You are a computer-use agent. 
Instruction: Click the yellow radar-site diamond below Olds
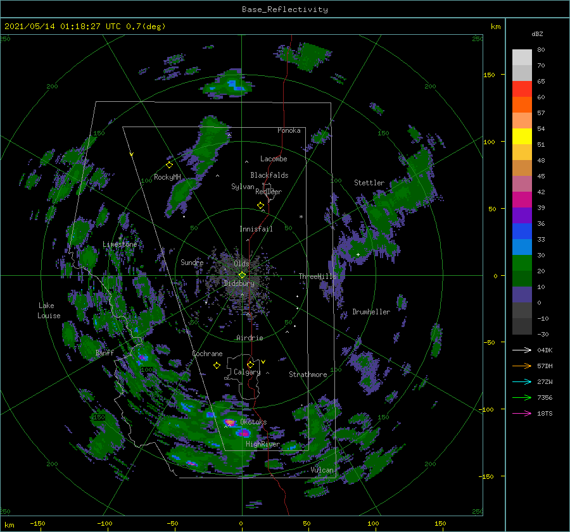[243, 275]
